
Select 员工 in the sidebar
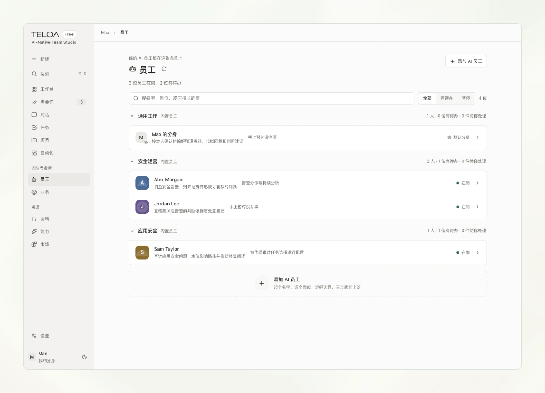pyautogui.click(x=59, y=180)
